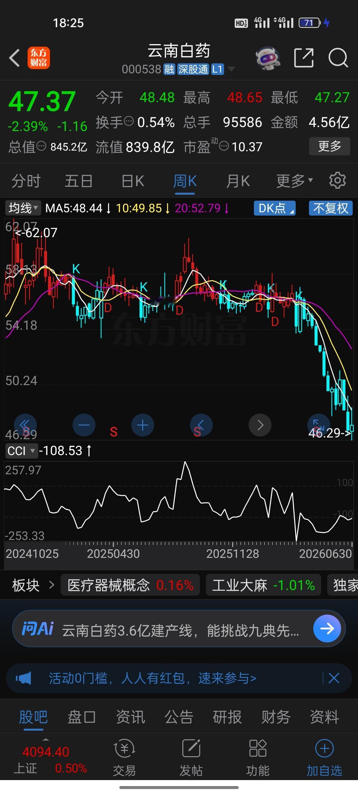The image size is (358, 796).
Task: Tap the yellow 10:49.85 MA value
Action: pos(139,208)
